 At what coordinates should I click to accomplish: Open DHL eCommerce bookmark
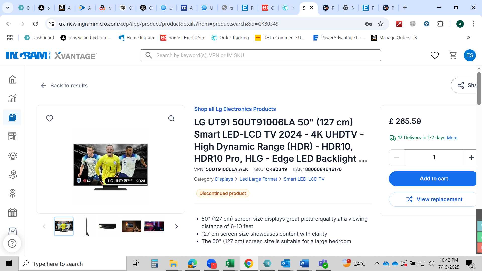coord(280,38)
